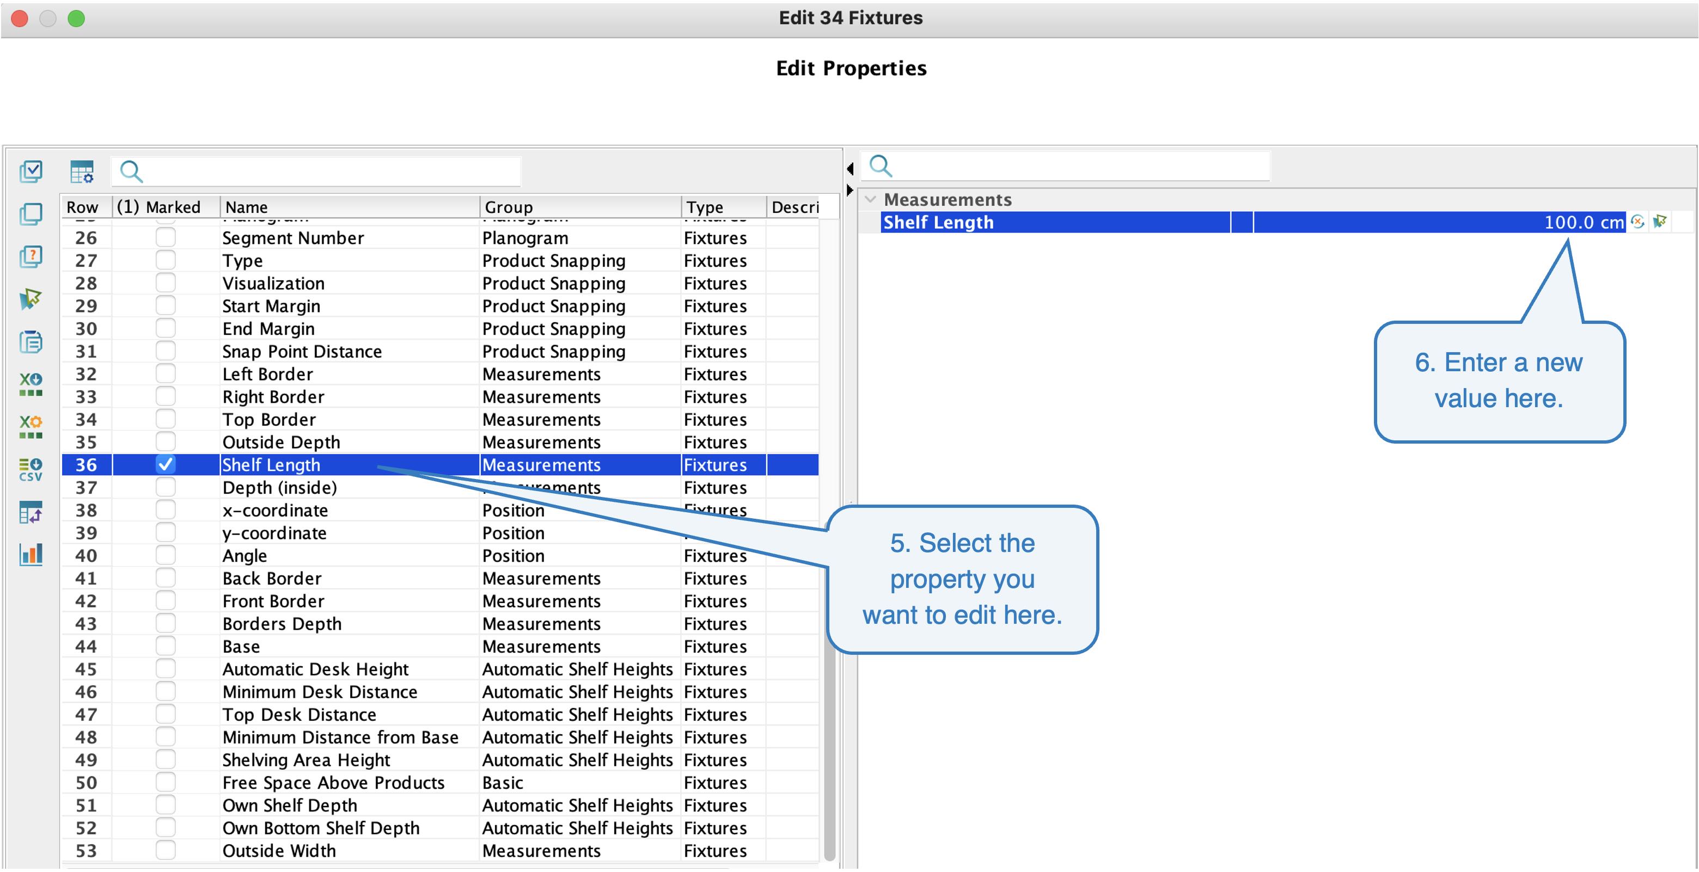This screenshot has height=872, width=1699.
Task: Open the table column settings icon
Action: 82,171
